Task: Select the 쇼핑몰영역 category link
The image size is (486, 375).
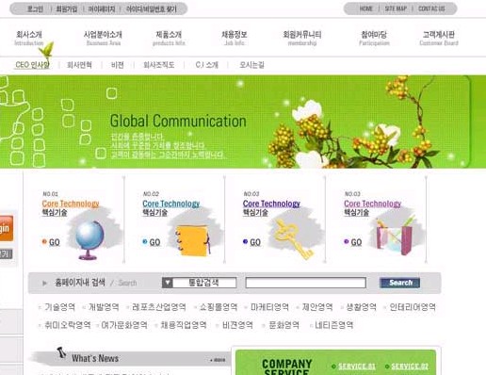Action: pyautogui.click(x=219, y=307)
